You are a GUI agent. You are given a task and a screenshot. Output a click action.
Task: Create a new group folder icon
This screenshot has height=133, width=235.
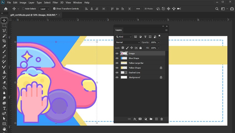click(x=151, y=119)
